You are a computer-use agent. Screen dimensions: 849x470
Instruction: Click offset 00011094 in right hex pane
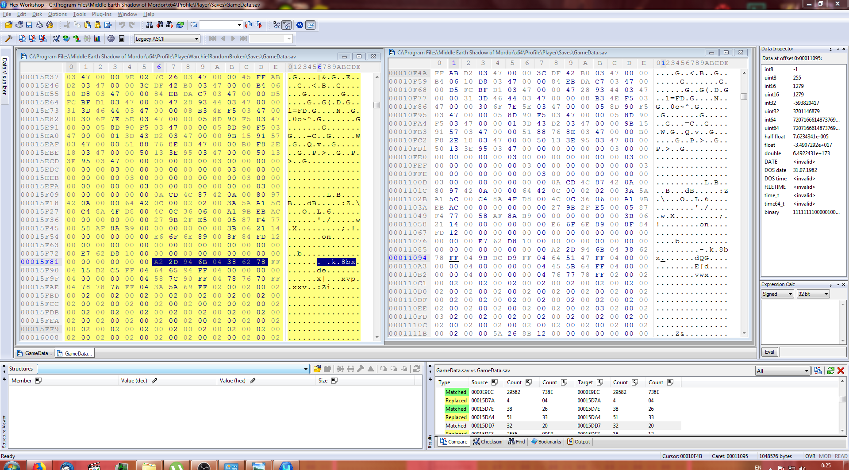tap(408, 258)
